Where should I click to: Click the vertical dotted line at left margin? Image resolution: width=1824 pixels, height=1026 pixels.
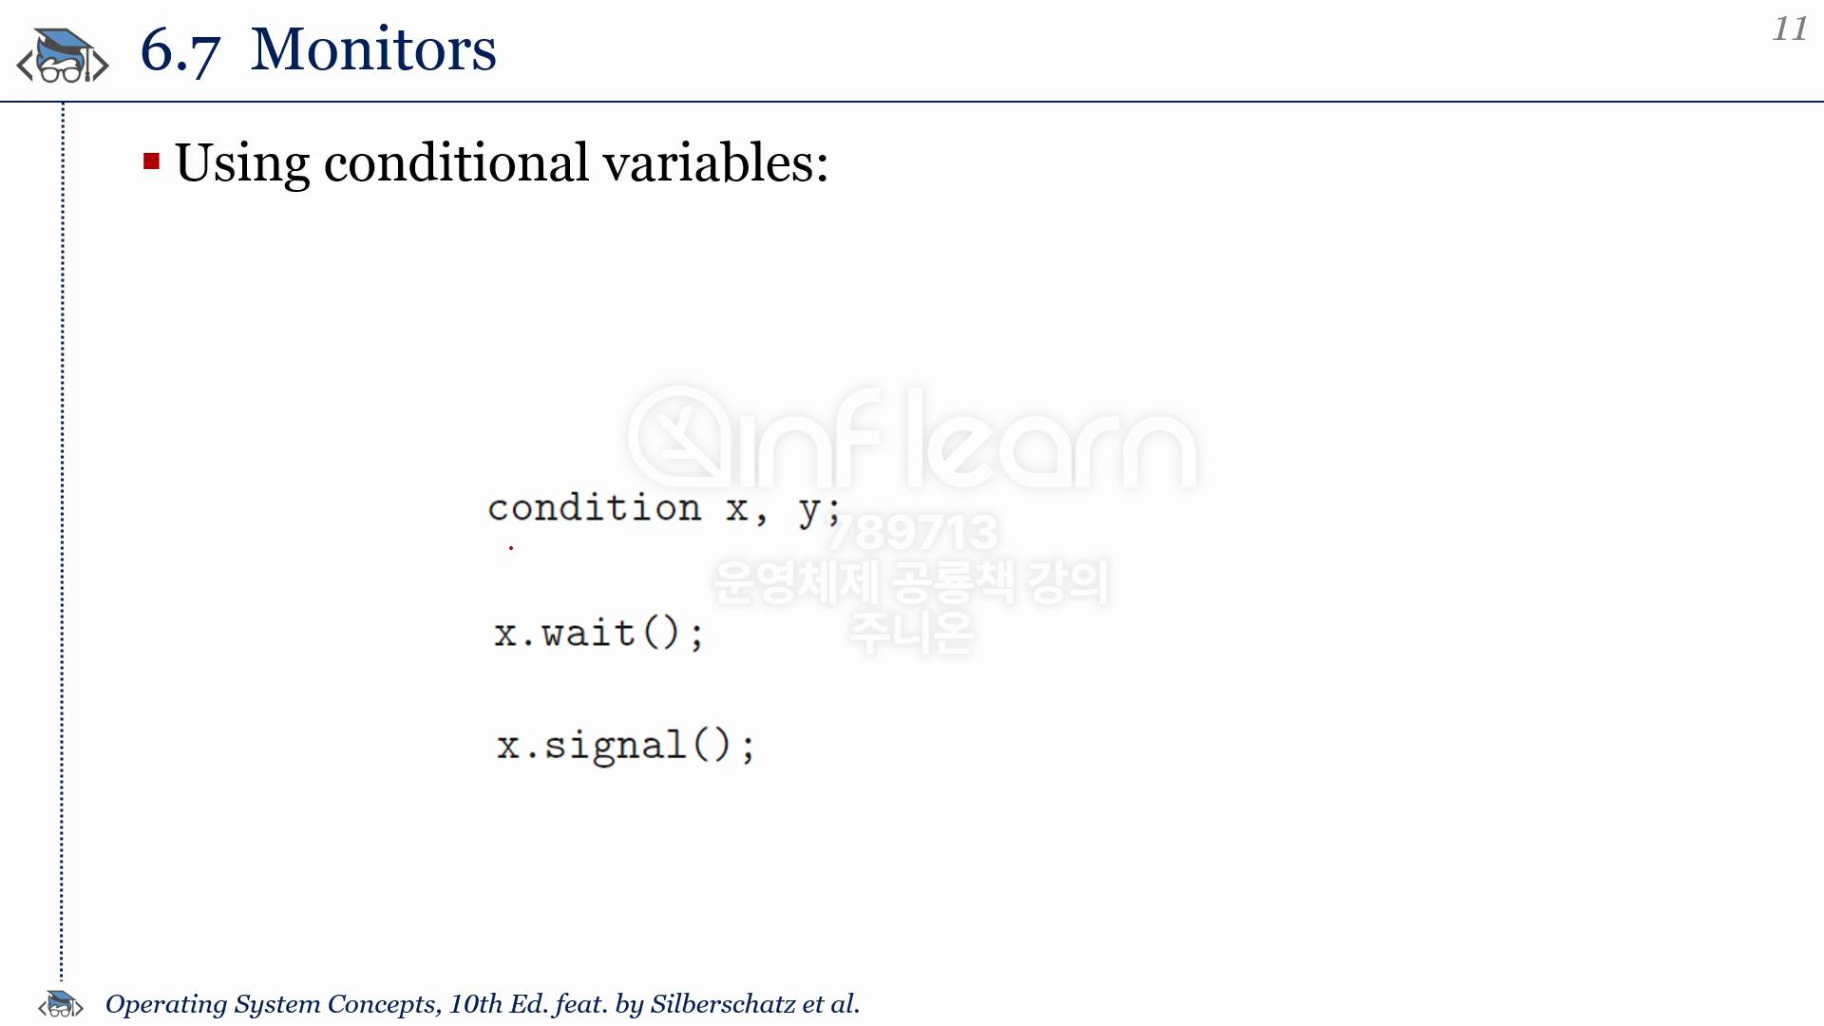[x=63, y=541]
